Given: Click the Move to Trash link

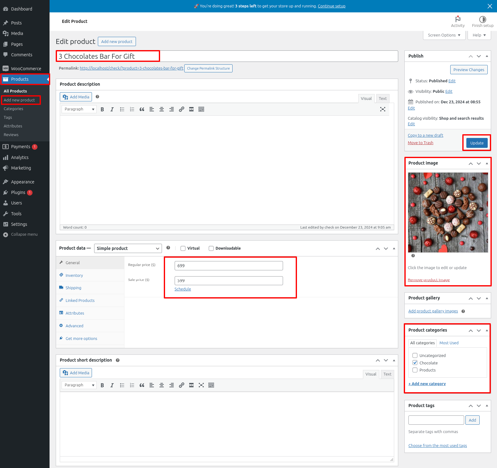Looking at the screenshot, I should (x=420, y=143).
